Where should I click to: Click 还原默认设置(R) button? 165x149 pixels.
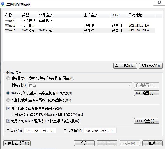[17, 143]
